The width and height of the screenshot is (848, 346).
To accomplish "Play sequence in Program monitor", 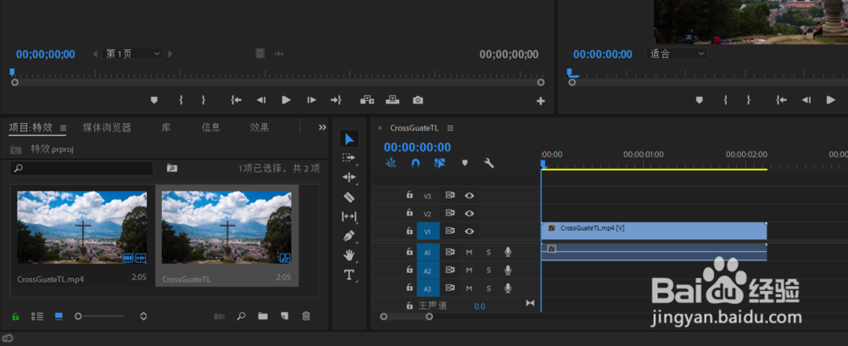I will tap(831, 100).
